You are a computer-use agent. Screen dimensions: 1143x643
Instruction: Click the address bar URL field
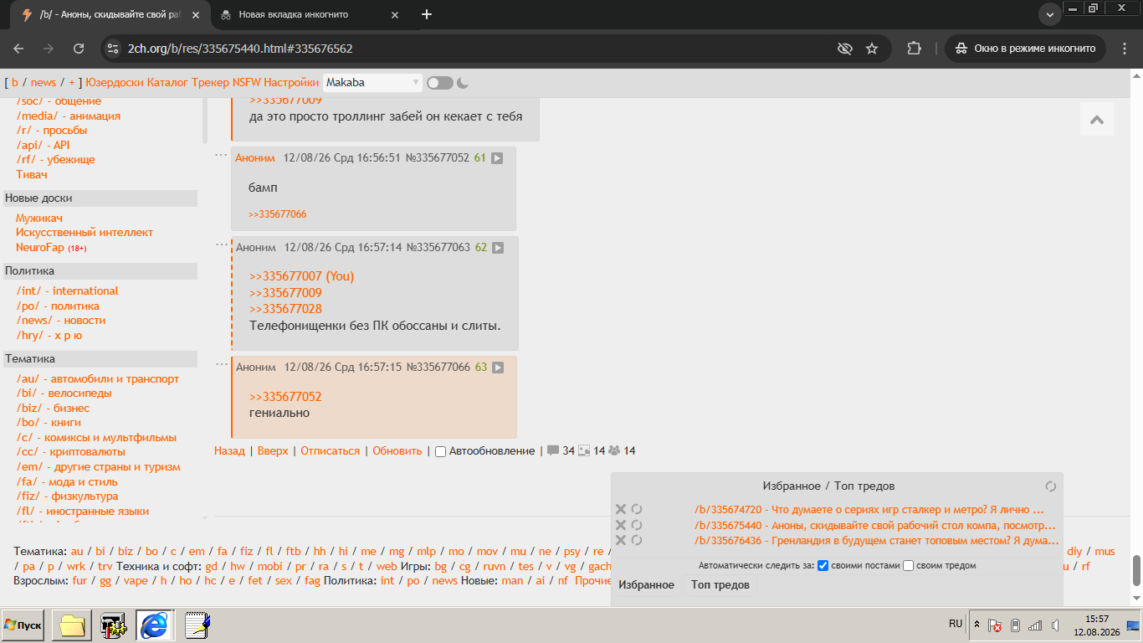tap(477, 49)
